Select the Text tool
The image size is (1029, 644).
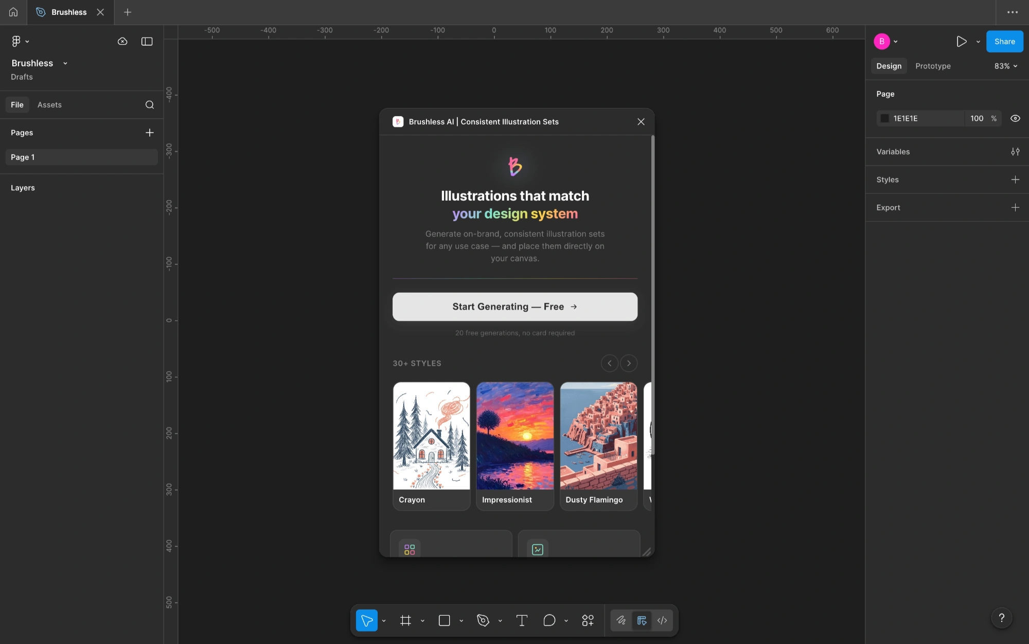pyautogui.click(x=522, y=620)
